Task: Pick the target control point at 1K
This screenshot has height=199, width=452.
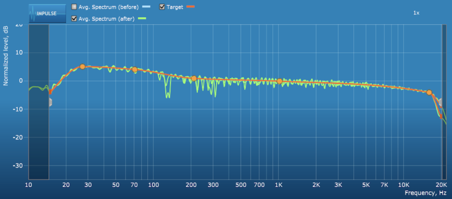Action: 279,81
